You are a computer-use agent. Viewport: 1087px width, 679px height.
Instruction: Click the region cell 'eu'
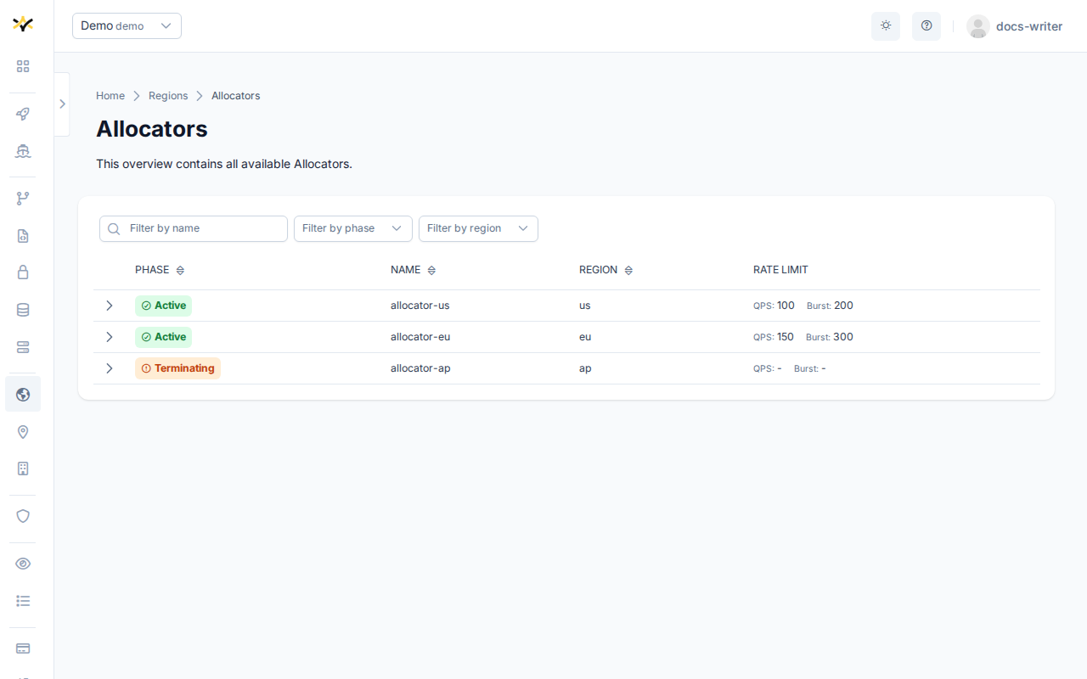point(585,337)
